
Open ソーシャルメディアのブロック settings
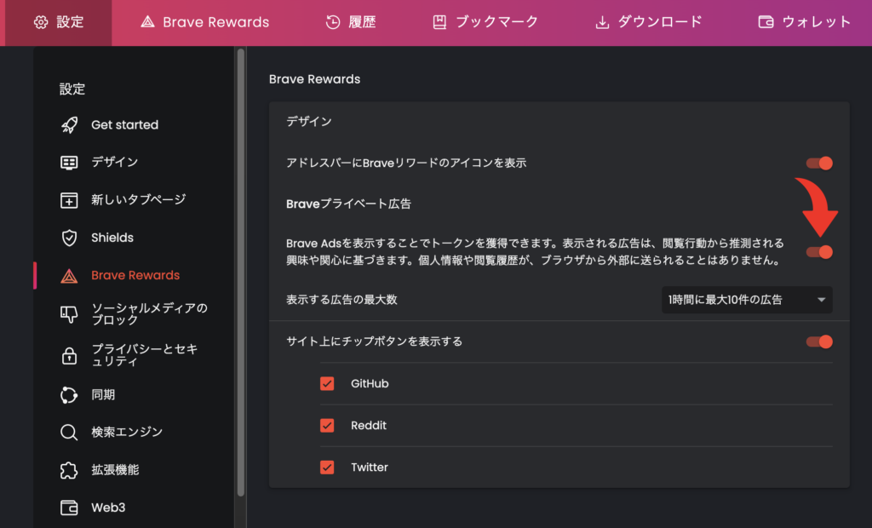pos(149,314)
